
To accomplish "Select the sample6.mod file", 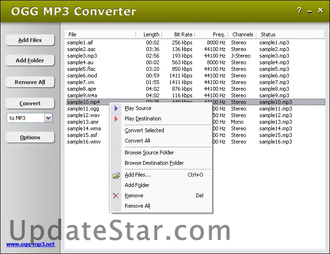I will pyautogui.click(x=82, y=76).
